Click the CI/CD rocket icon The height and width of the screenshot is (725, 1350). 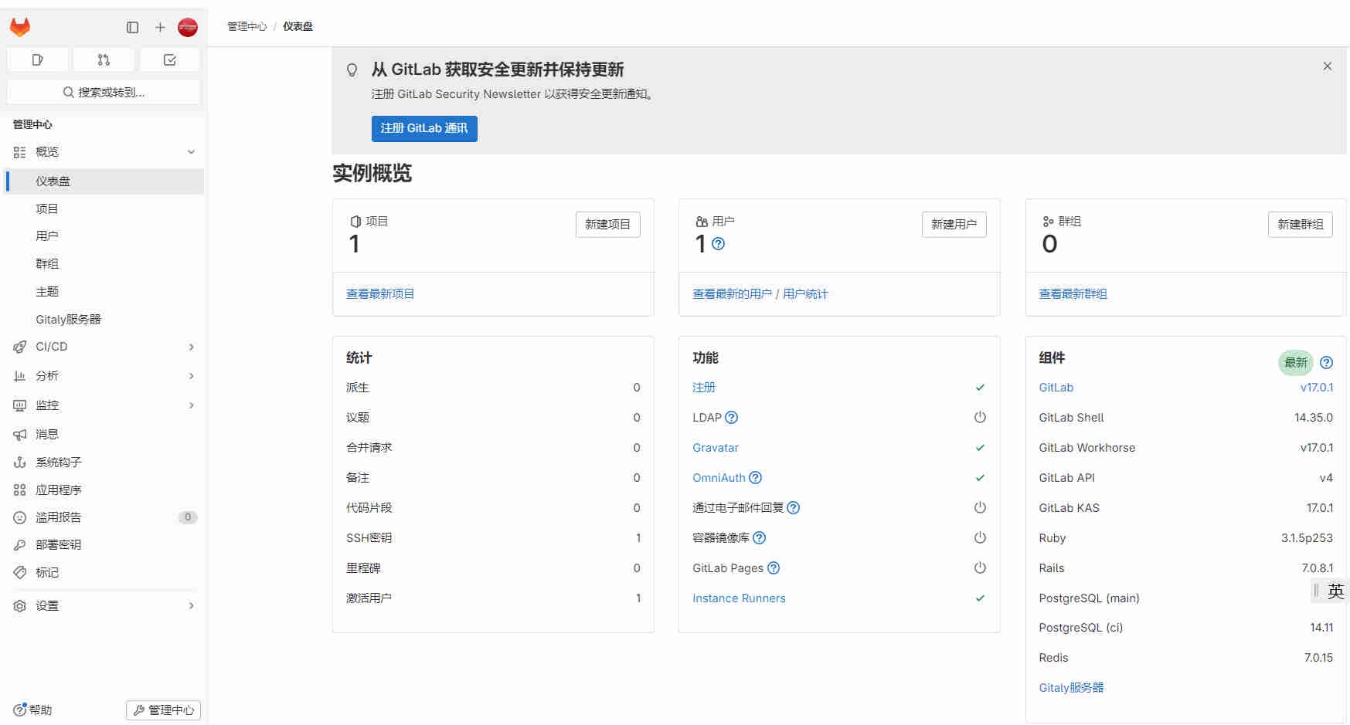[20, 347]
